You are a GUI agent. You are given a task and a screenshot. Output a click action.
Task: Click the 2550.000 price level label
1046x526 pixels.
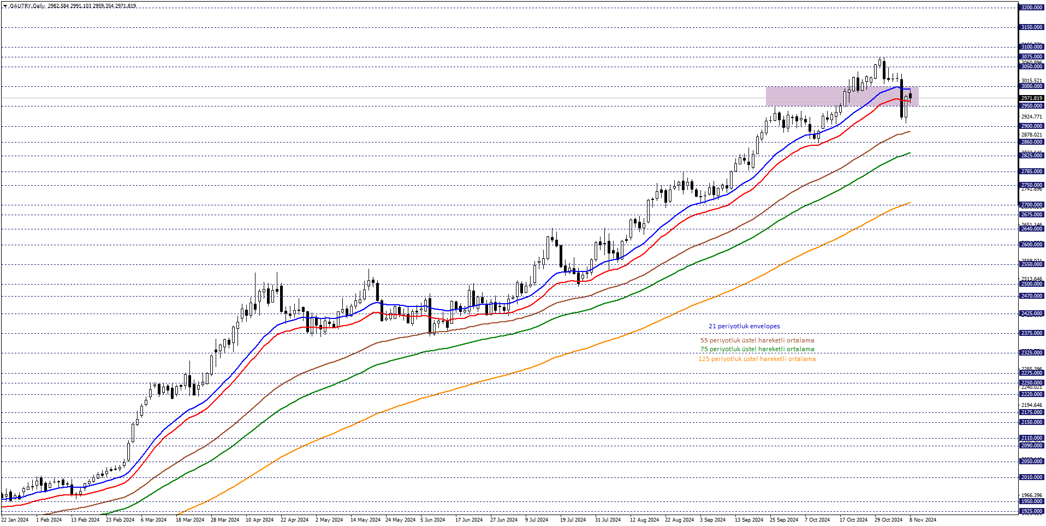click(1032, 264)
